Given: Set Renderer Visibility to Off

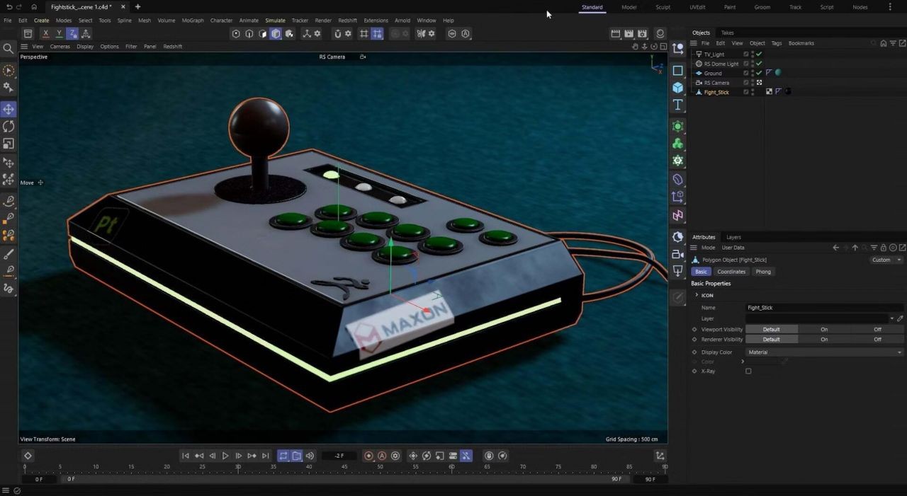Looking at the screenshot, I should click(877, 340).
